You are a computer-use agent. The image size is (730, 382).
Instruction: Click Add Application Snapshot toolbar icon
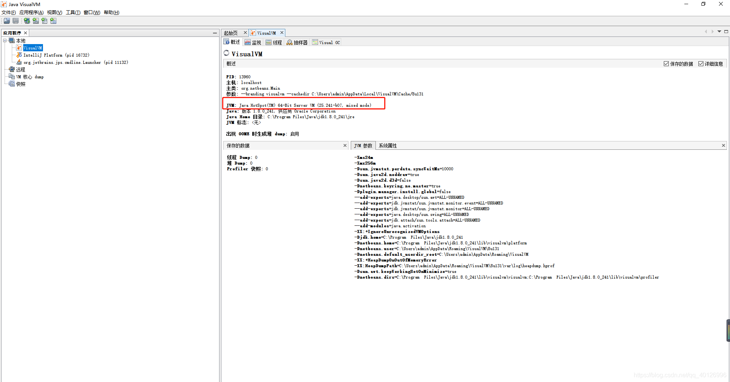pos(53,21)
